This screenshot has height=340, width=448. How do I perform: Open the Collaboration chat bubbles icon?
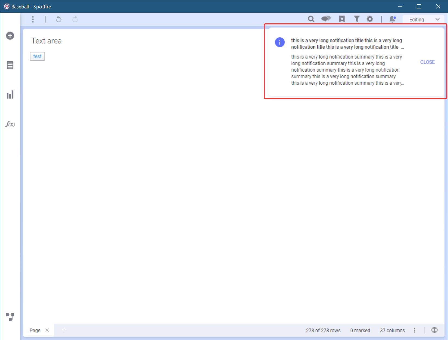pos(326,19)
